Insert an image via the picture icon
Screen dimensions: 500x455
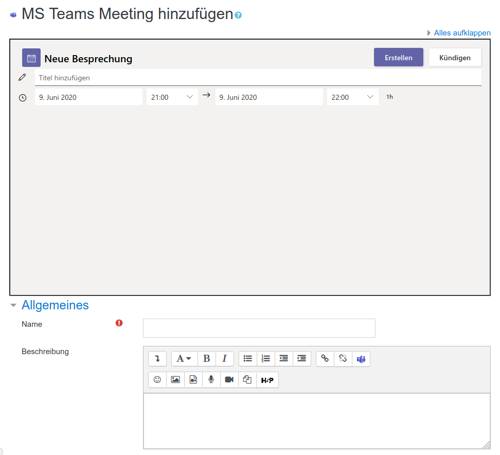(175, 380)
